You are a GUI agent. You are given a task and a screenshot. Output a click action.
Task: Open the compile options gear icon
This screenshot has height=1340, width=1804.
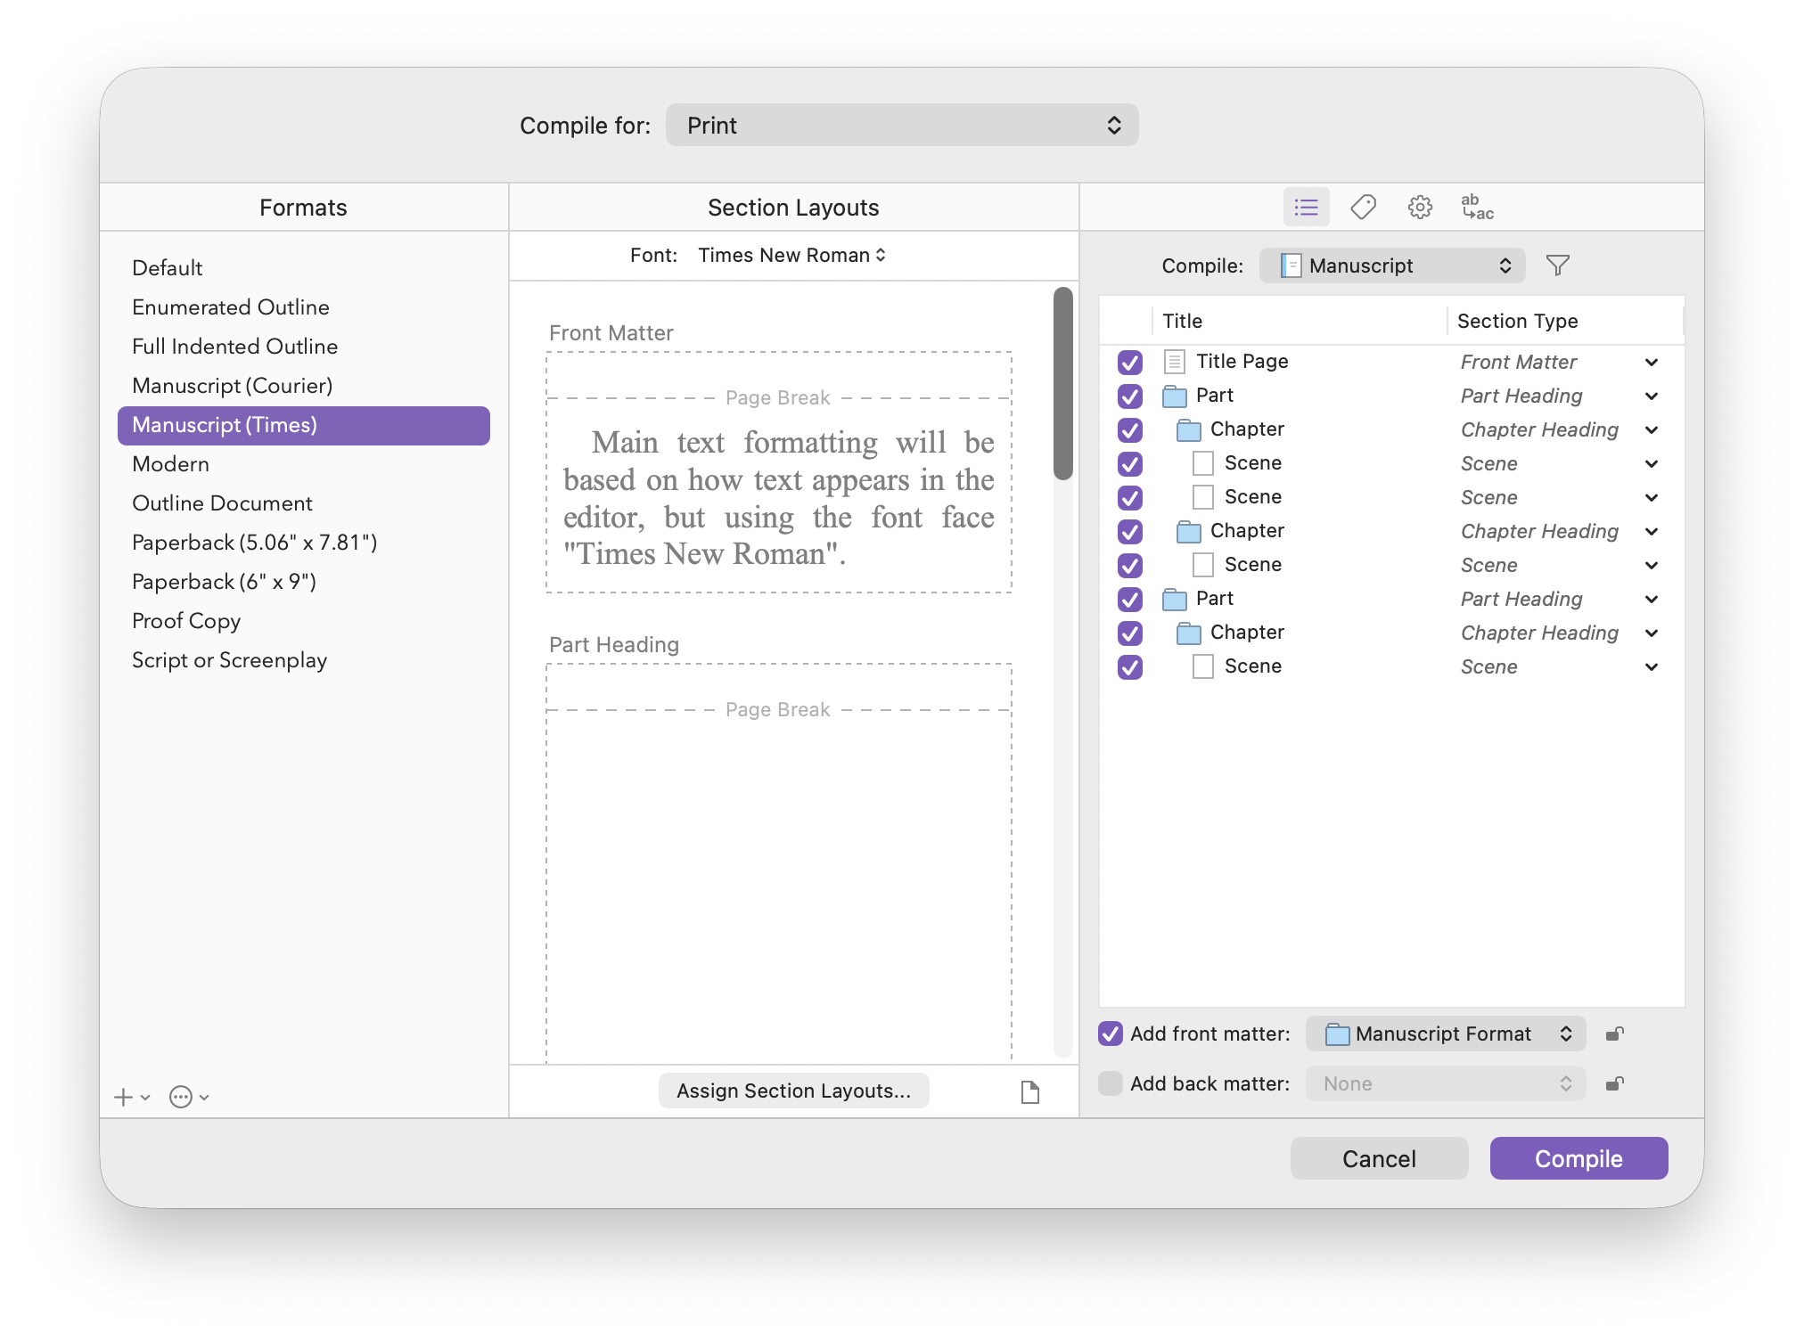tap(1420, 208)
